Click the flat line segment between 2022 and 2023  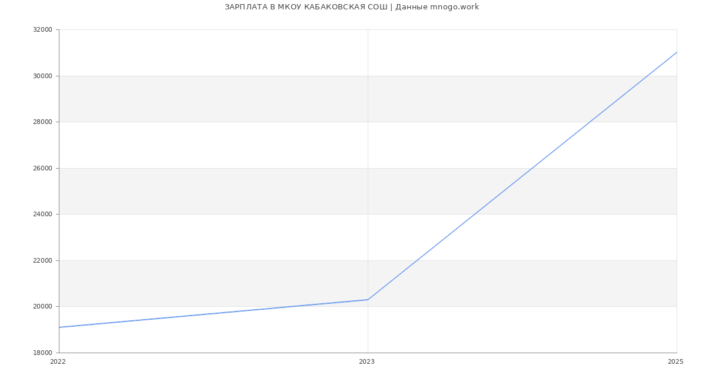point(214,313)
